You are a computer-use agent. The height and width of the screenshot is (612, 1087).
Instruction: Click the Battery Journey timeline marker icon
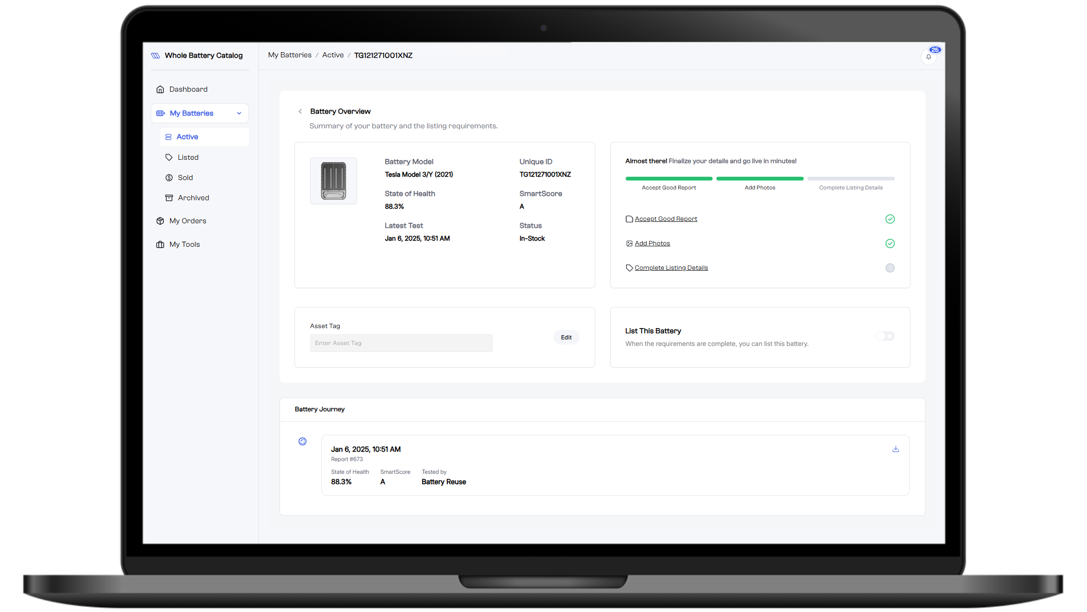click(303, 441)
